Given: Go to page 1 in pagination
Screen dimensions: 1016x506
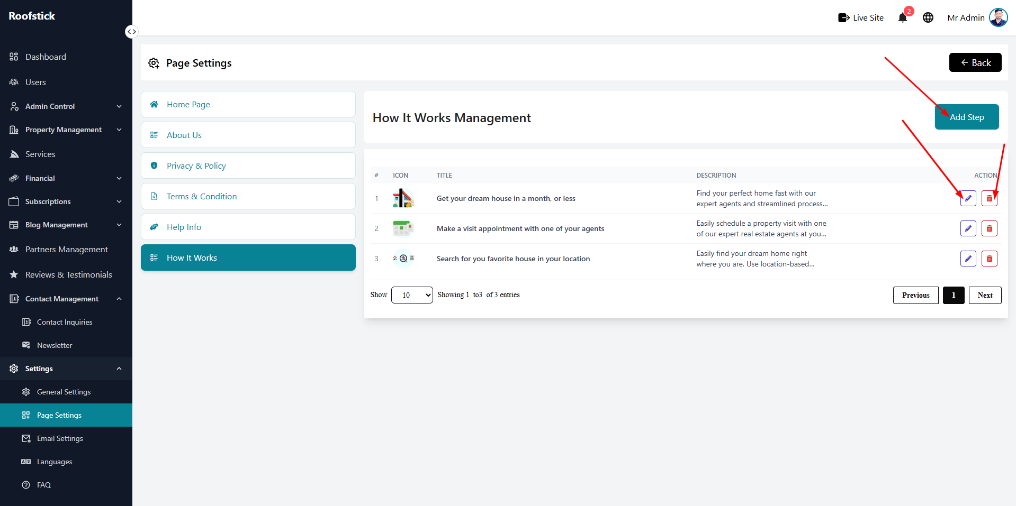Looking at the screenshot, I should tap(954, 295).
